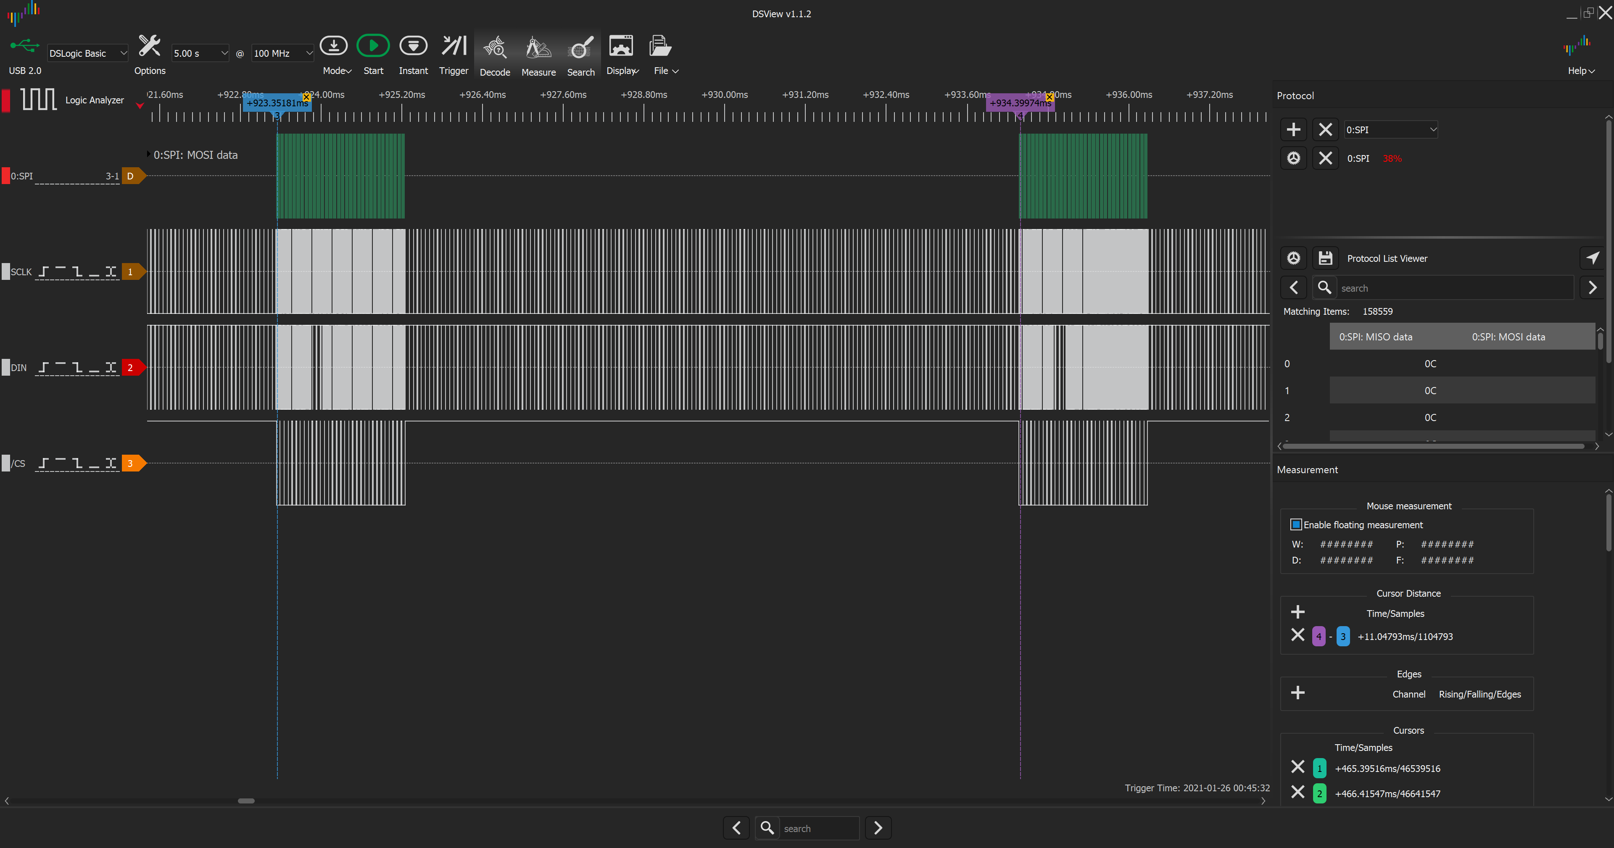
Task: Jump to cursor 2 via green badge
Action: (x=1319, y=793)
